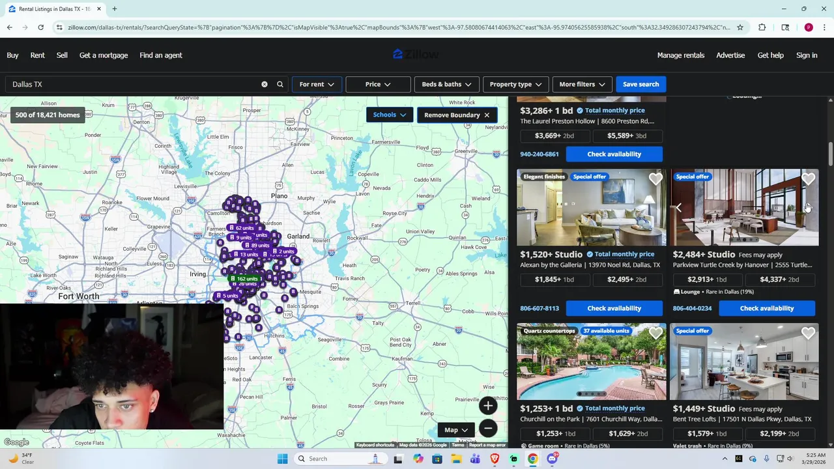Open the Buy menu
The height and width of the screenshot is (469, 834).
(x=12, y=55)
